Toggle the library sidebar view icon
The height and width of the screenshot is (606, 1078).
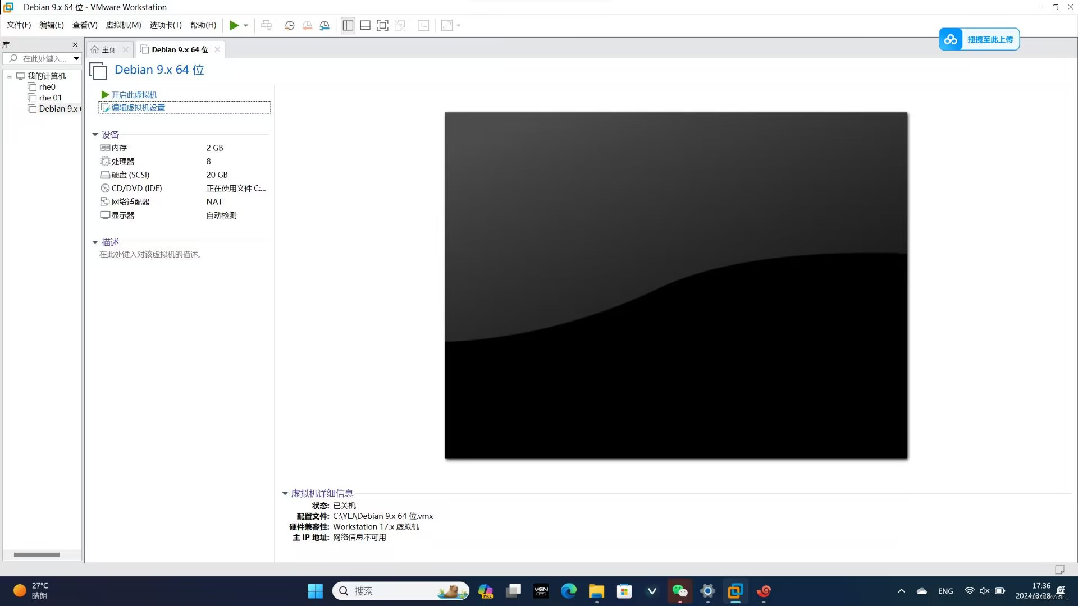(x=348, y=25)
